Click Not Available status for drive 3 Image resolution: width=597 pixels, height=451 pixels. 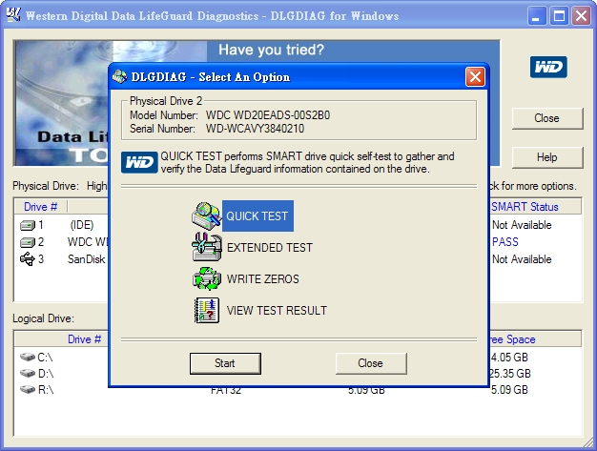click(522, 259)
